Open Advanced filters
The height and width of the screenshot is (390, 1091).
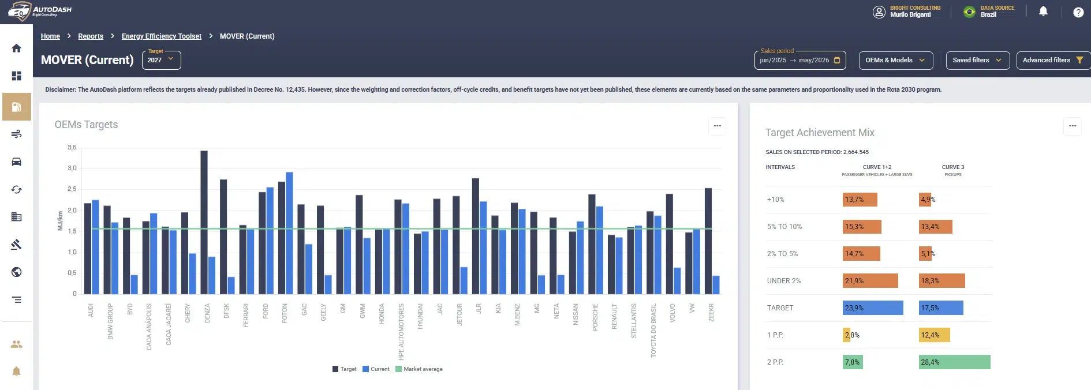tap(1053, 60)
